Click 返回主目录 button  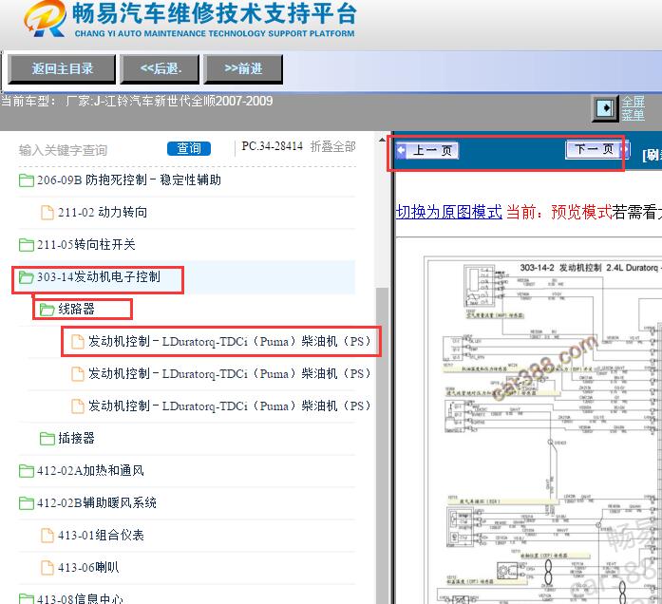(62, 68)
